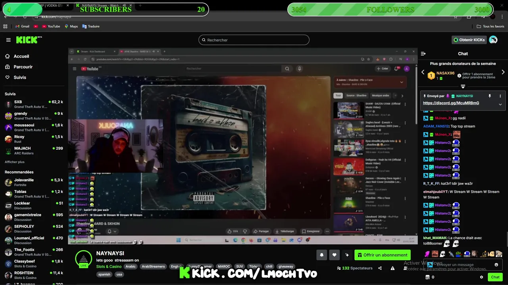Image resolution: width=508 pixels, height=285 pixels.
Task: Click the sparkle icon beside the heart
Action: (x=347, y=255)
